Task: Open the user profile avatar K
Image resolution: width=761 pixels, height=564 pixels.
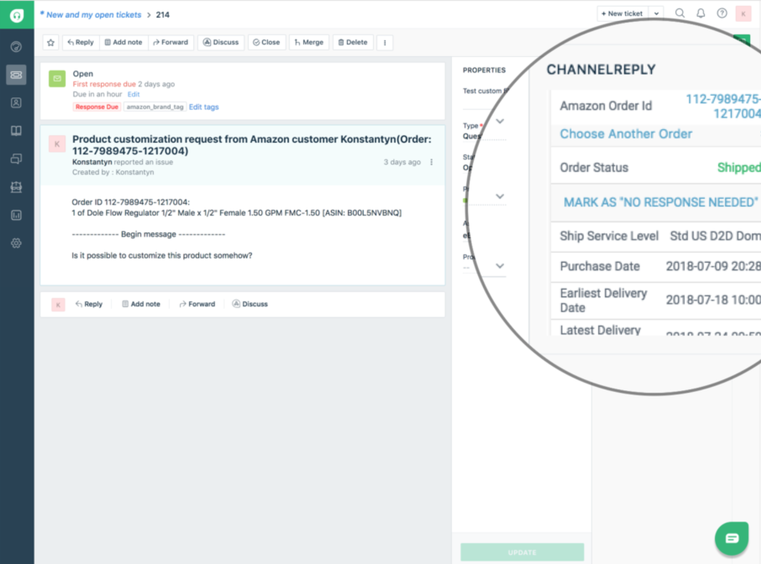Action: coord(744,14)
